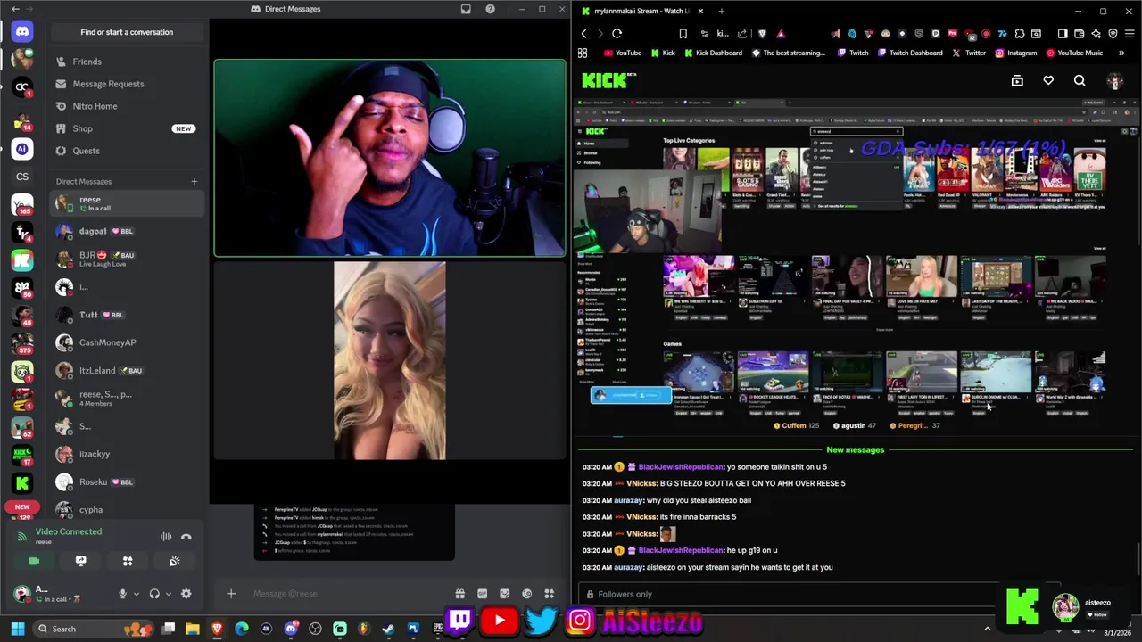Click Find or start a conversation
The image size is (1142, 642).
(127, 32)
